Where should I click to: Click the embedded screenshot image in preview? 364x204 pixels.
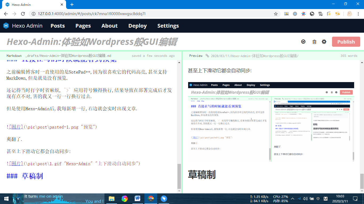pos(271,122)
